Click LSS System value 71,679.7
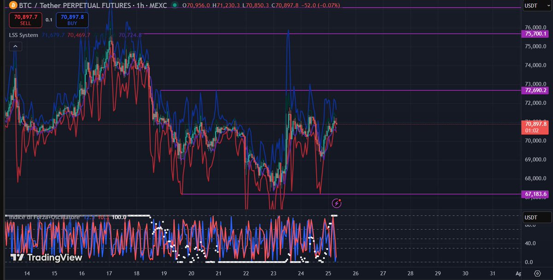553x280 pixels. [53, 35]
